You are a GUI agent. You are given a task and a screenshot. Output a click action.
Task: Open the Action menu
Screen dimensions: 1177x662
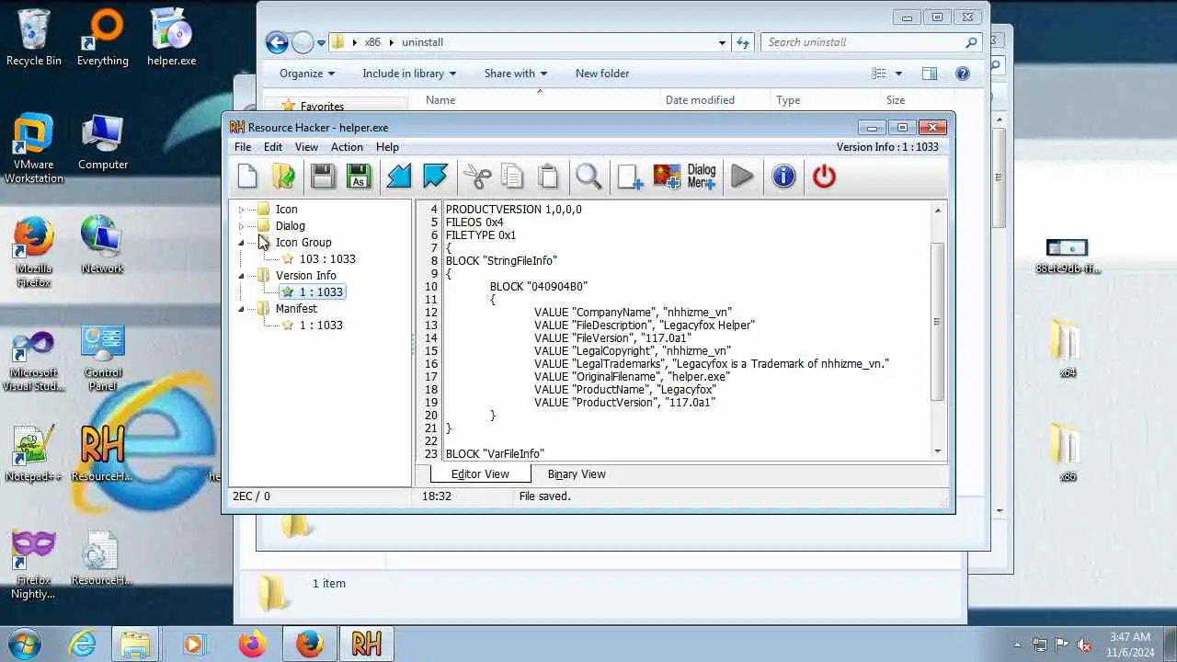coord(347,147)
